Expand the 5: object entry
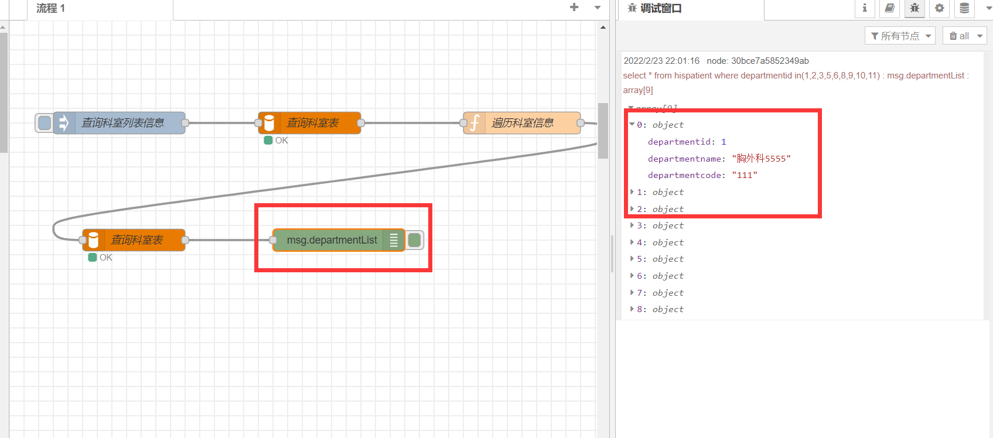This screenshot has width=993, height=438. [x=632, y=259]
